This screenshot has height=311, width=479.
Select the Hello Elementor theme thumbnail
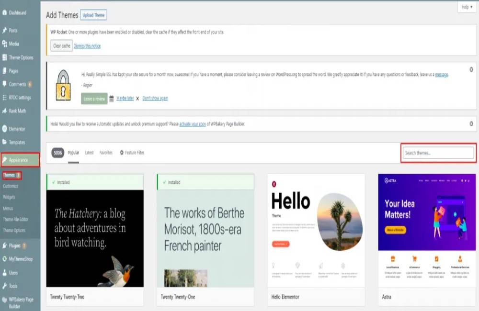tap(316, 231)
